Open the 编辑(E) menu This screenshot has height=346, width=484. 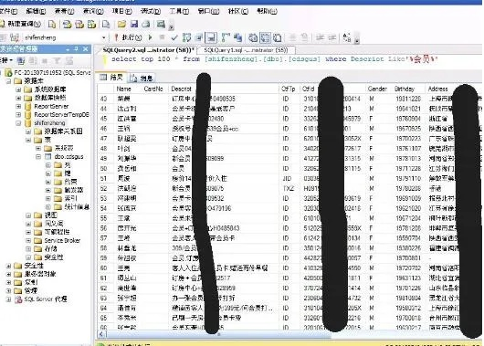tap(36, 11)
